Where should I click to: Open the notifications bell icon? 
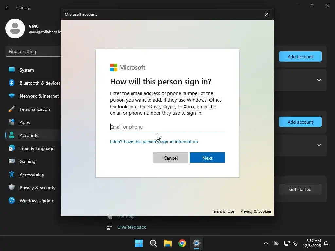tap(326, 243)
